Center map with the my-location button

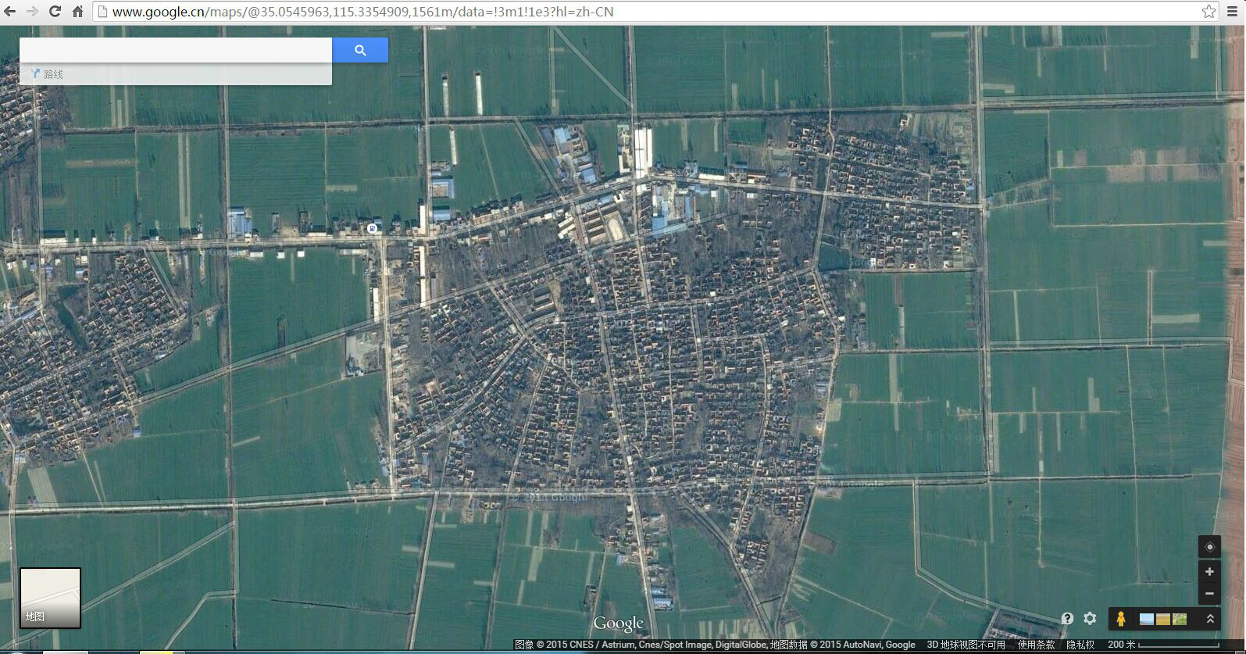1209,547
